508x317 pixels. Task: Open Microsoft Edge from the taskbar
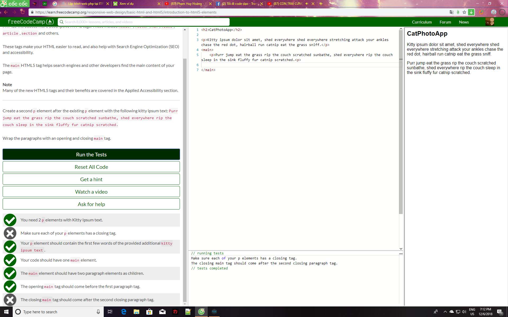(x=124, y=312)
